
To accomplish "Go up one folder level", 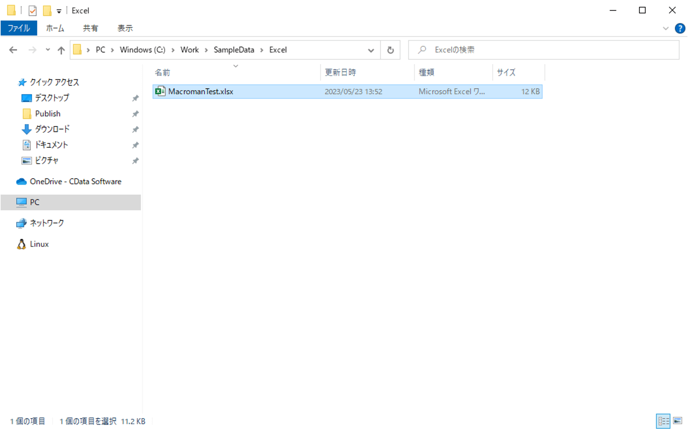I will (61, 50).
